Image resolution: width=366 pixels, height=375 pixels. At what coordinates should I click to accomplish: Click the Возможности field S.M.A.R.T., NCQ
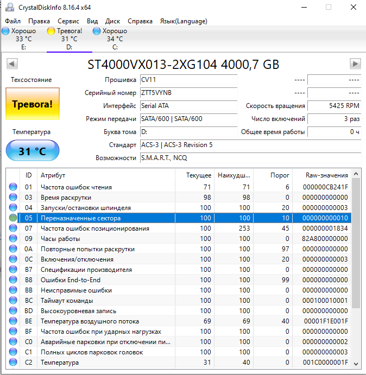point(251,158)
